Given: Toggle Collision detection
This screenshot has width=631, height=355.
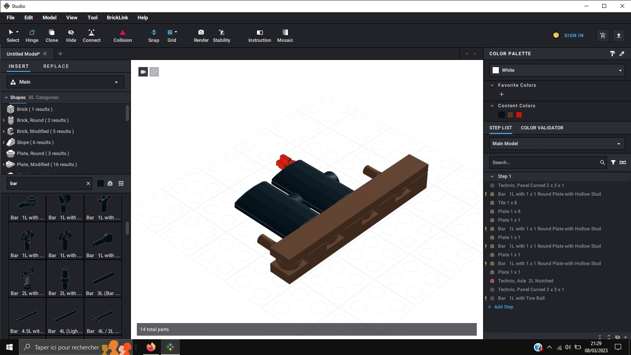Looking at the screenshot, I should (x=123, y=35).
